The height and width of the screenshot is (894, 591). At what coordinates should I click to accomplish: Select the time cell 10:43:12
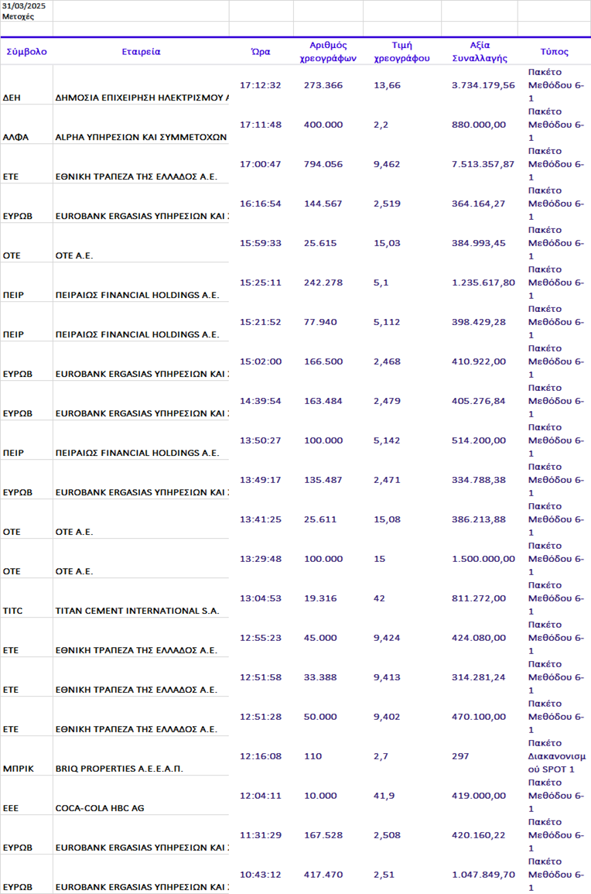pos(261,874)
